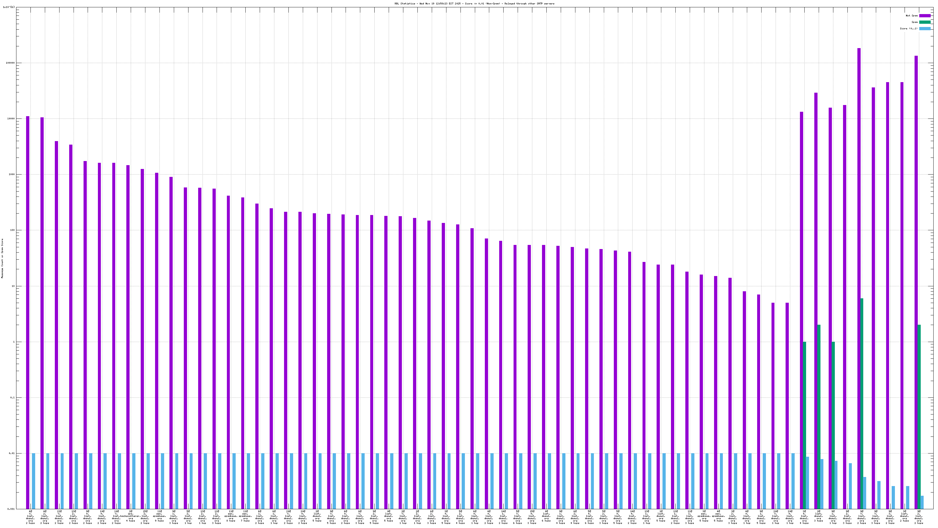Click the 100000 y-axis tick label
Viewport: 938px width, 528px height.
[x=10, y=63]
